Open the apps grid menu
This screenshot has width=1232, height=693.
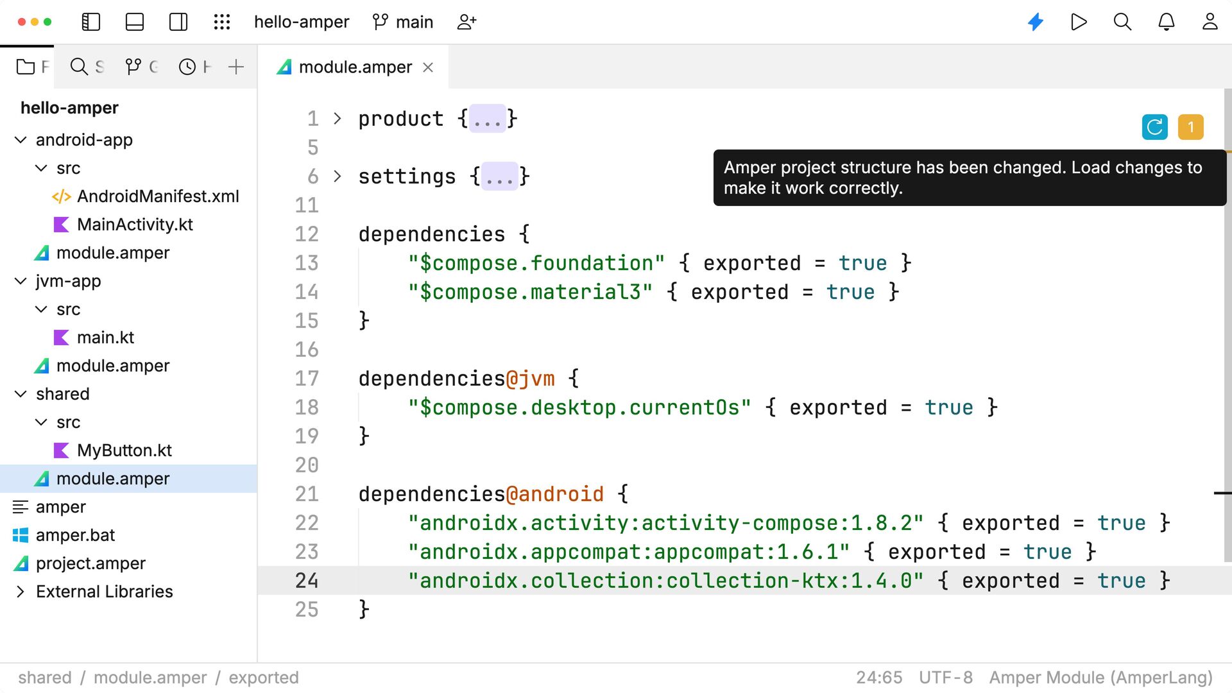coord(222,22)
